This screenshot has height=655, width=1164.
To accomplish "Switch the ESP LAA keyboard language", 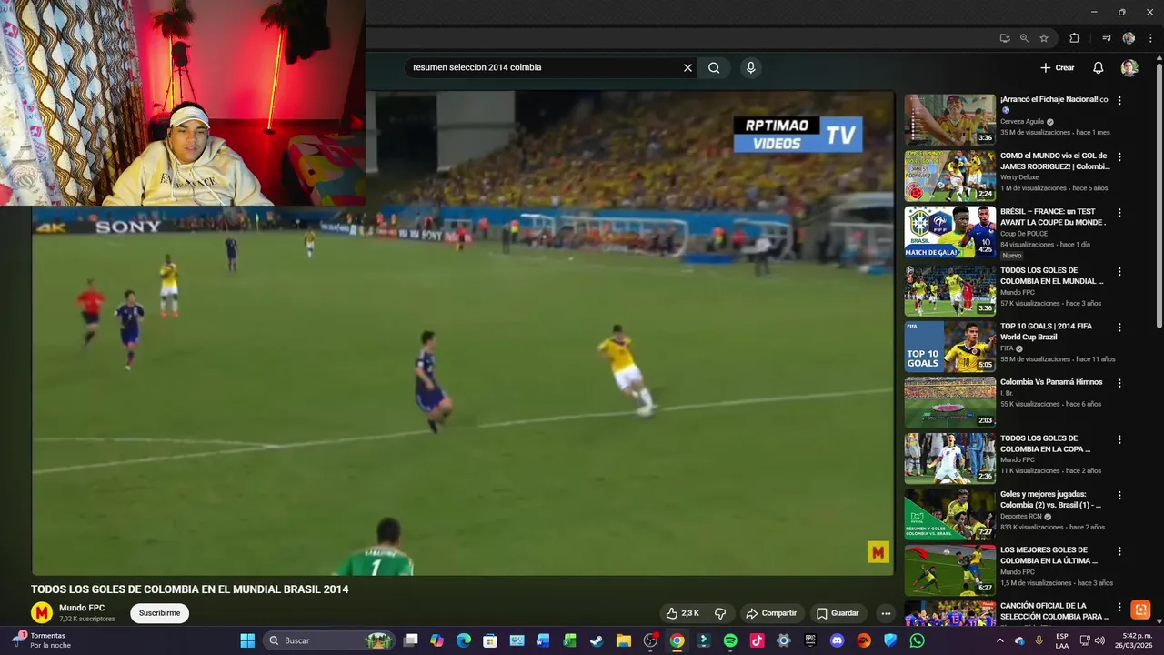I will click(1062, 640).
